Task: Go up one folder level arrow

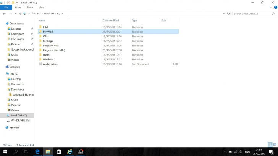Action: (x=20, y=14)
